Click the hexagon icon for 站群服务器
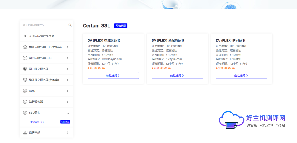The image size is (297, 143). click(x=25, y=102)
